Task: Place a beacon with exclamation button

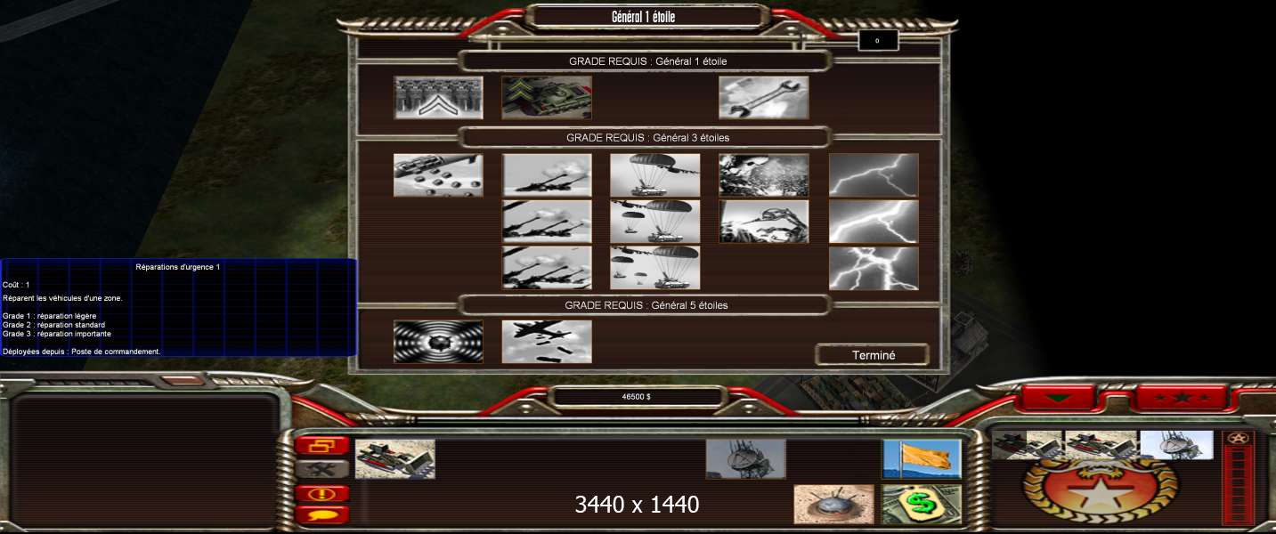Action: coord(322,493)
